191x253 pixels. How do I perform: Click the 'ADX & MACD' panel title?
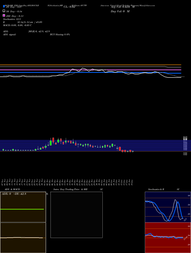point(12,189)
